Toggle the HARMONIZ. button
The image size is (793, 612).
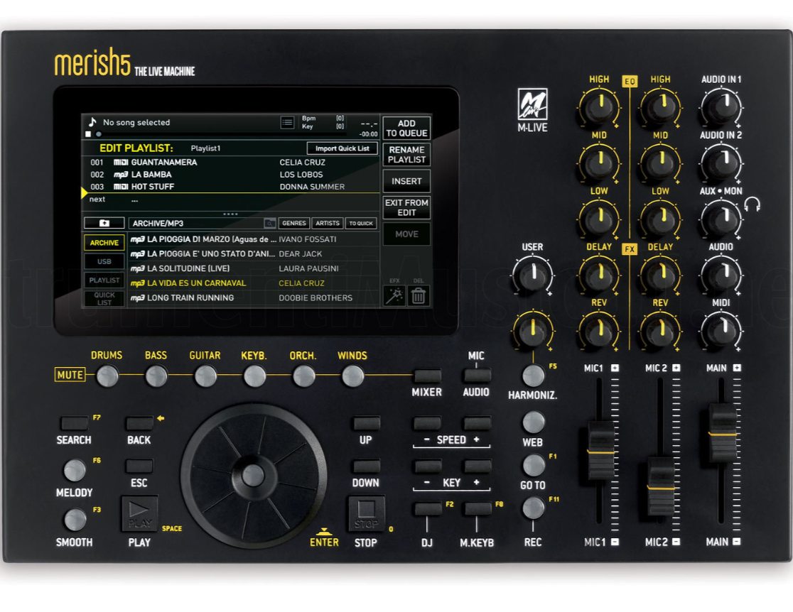point(533,376)
